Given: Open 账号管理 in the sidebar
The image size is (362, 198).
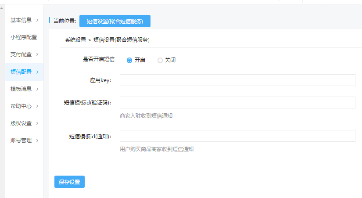Looking at the screenshot, I should [24, 140].
